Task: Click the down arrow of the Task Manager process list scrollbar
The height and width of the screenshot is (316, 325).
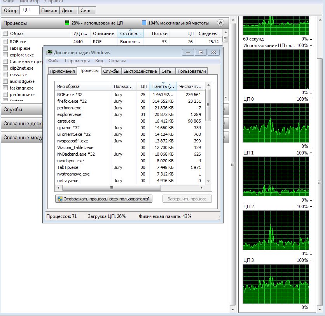Action: [208, 181]
